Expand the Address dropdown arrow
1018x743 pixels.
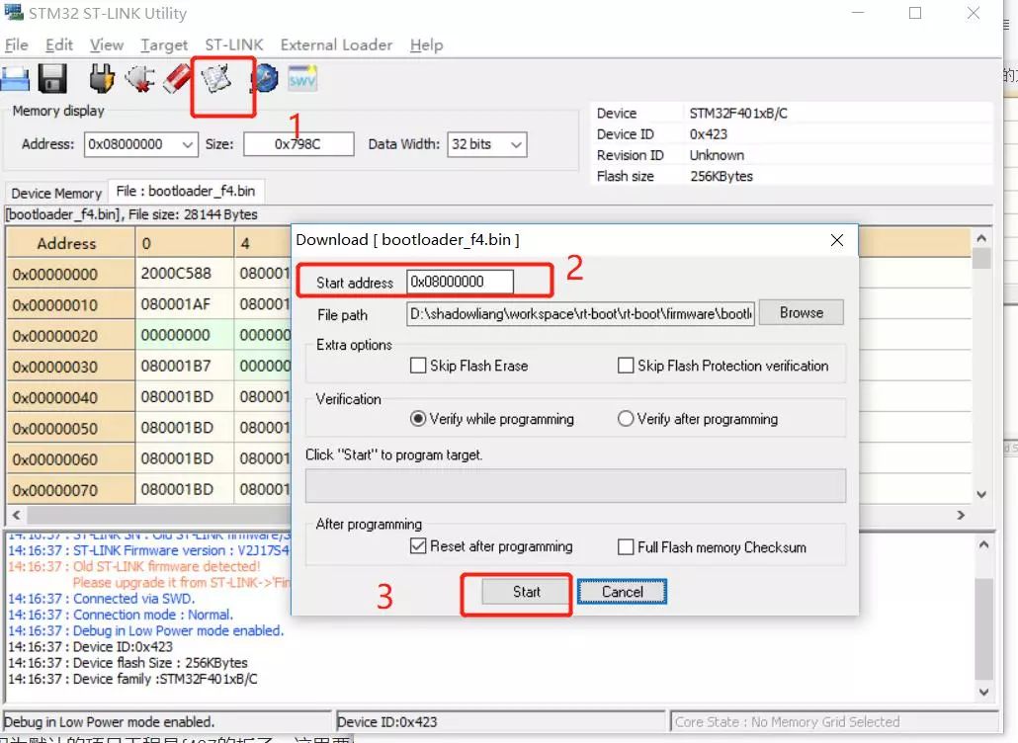tap(187, 144)
